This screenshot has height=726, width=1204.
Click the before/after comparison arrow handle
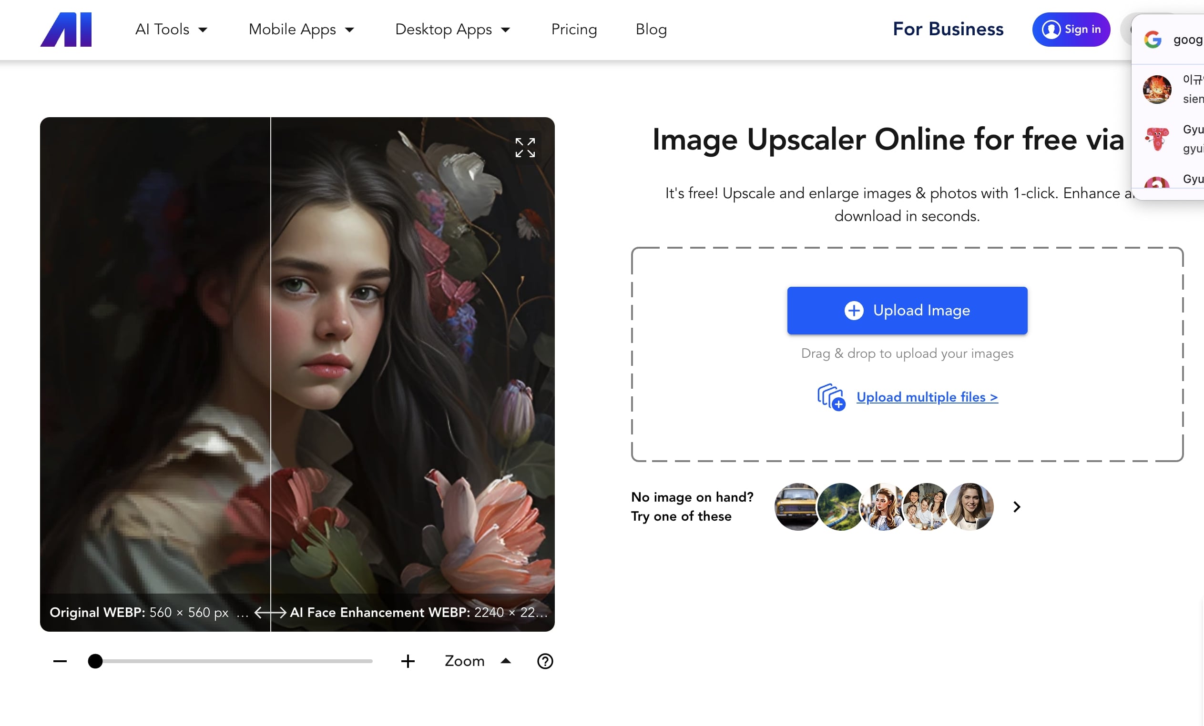(270, 612)
